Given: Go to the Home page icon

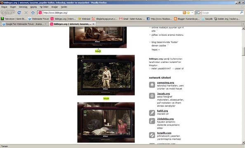Looking at the screenshot, I should coord(33,13).
